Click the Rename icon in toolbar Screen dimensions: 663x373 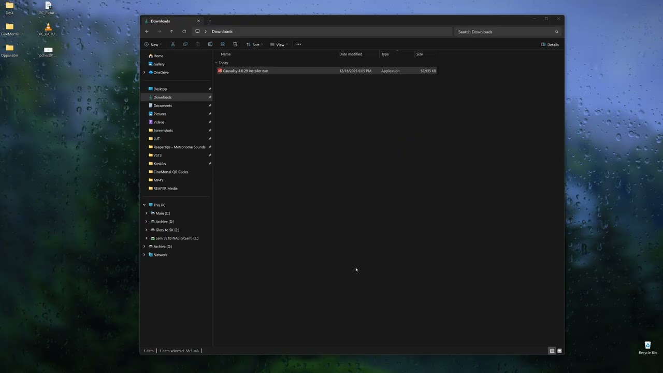[210, 45]
